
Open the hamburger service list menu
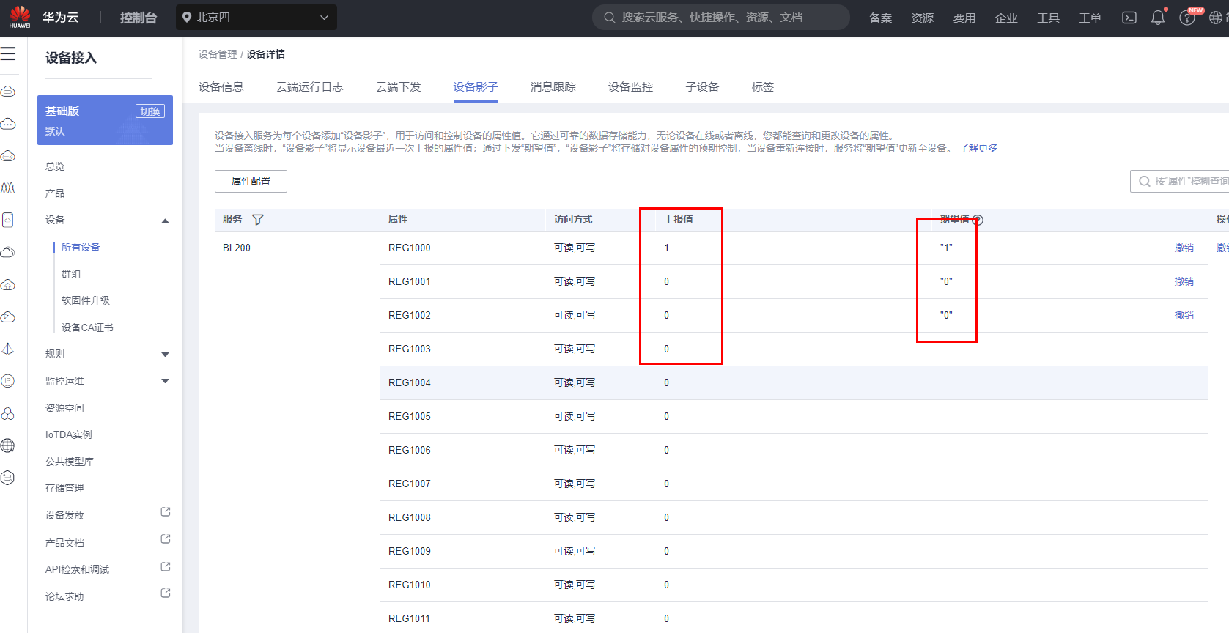pos(8,53)
